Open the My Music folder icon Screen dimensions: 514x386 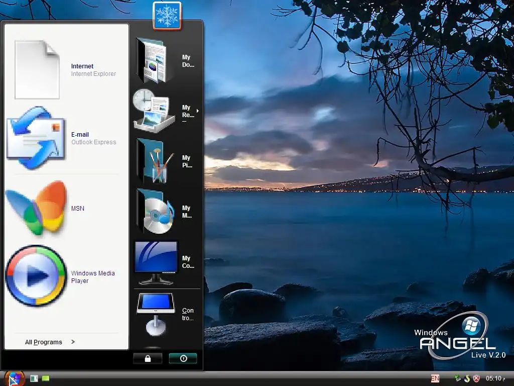156,212
